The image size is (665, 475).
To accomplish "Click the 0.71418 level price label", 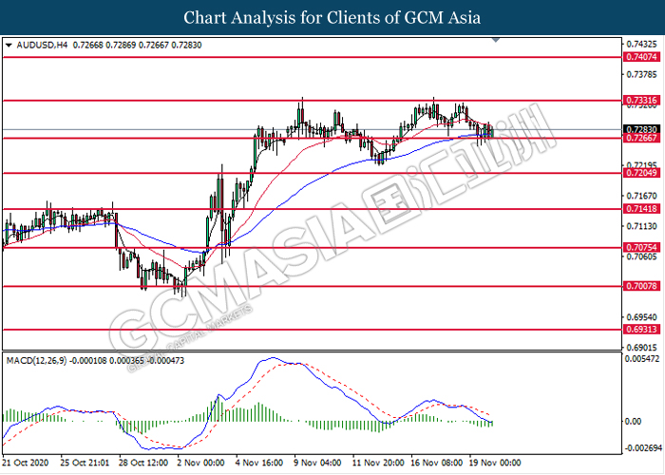I will coord(641,209).
